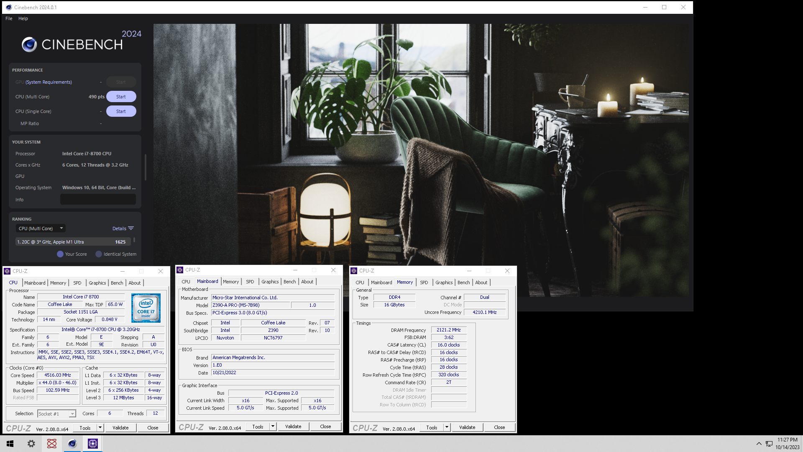This screenshot has width=803, height=452.
Task: Click the Cinebench left panel scrollbar
Action: coord(146,167)
